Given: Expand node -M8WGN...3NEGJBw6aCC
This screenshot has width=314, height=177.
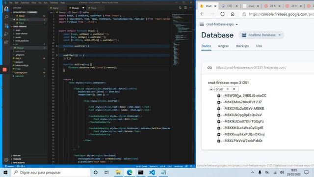Looking at the screenshot, I should (219, 96).
